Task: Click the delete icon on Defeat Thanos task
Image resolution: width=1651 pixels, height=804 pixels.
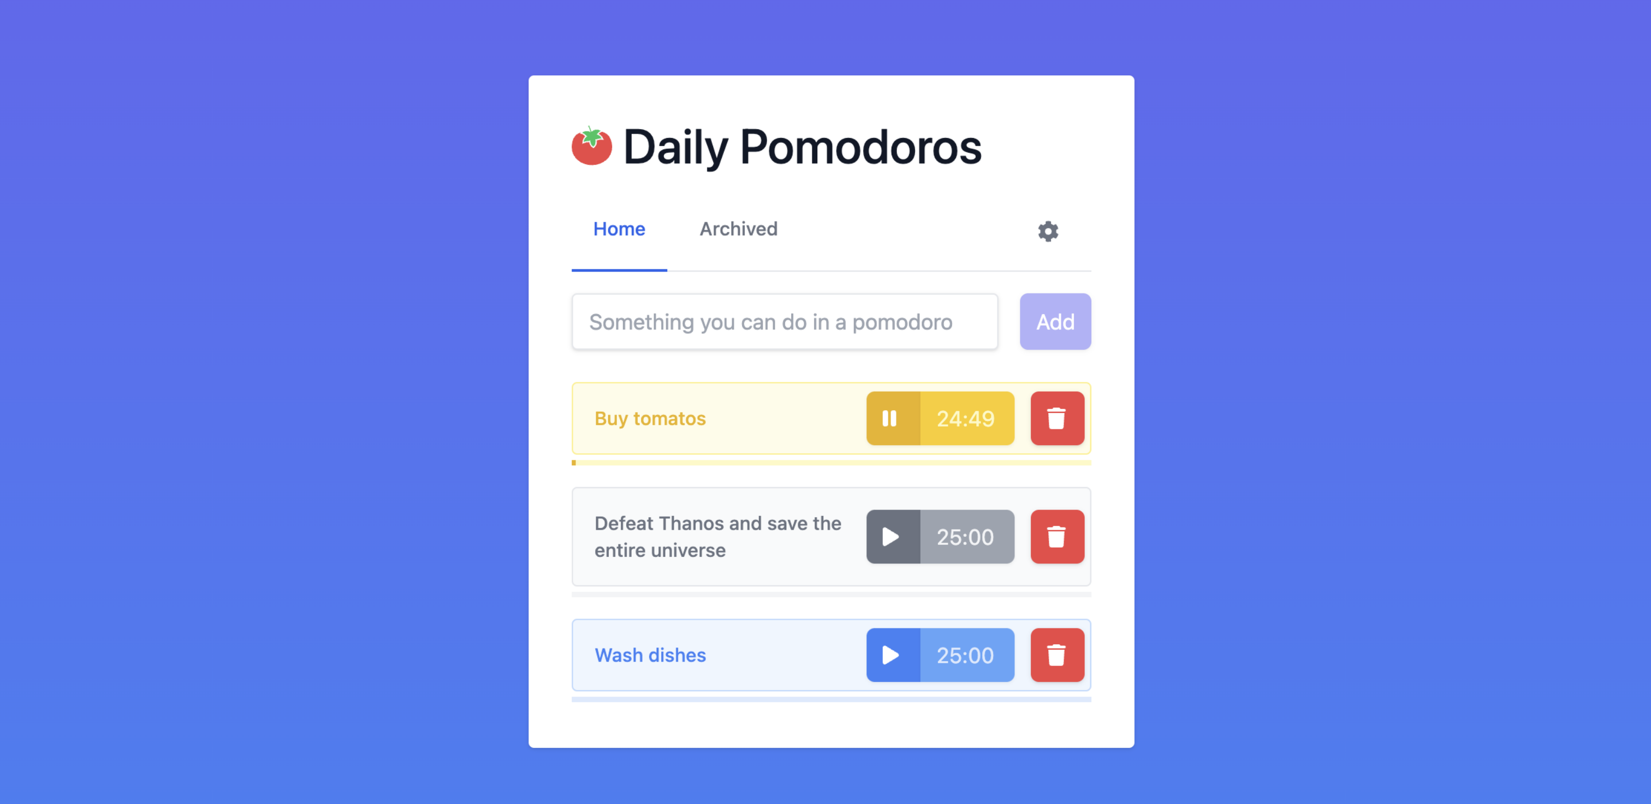Action: (1054, 536)
